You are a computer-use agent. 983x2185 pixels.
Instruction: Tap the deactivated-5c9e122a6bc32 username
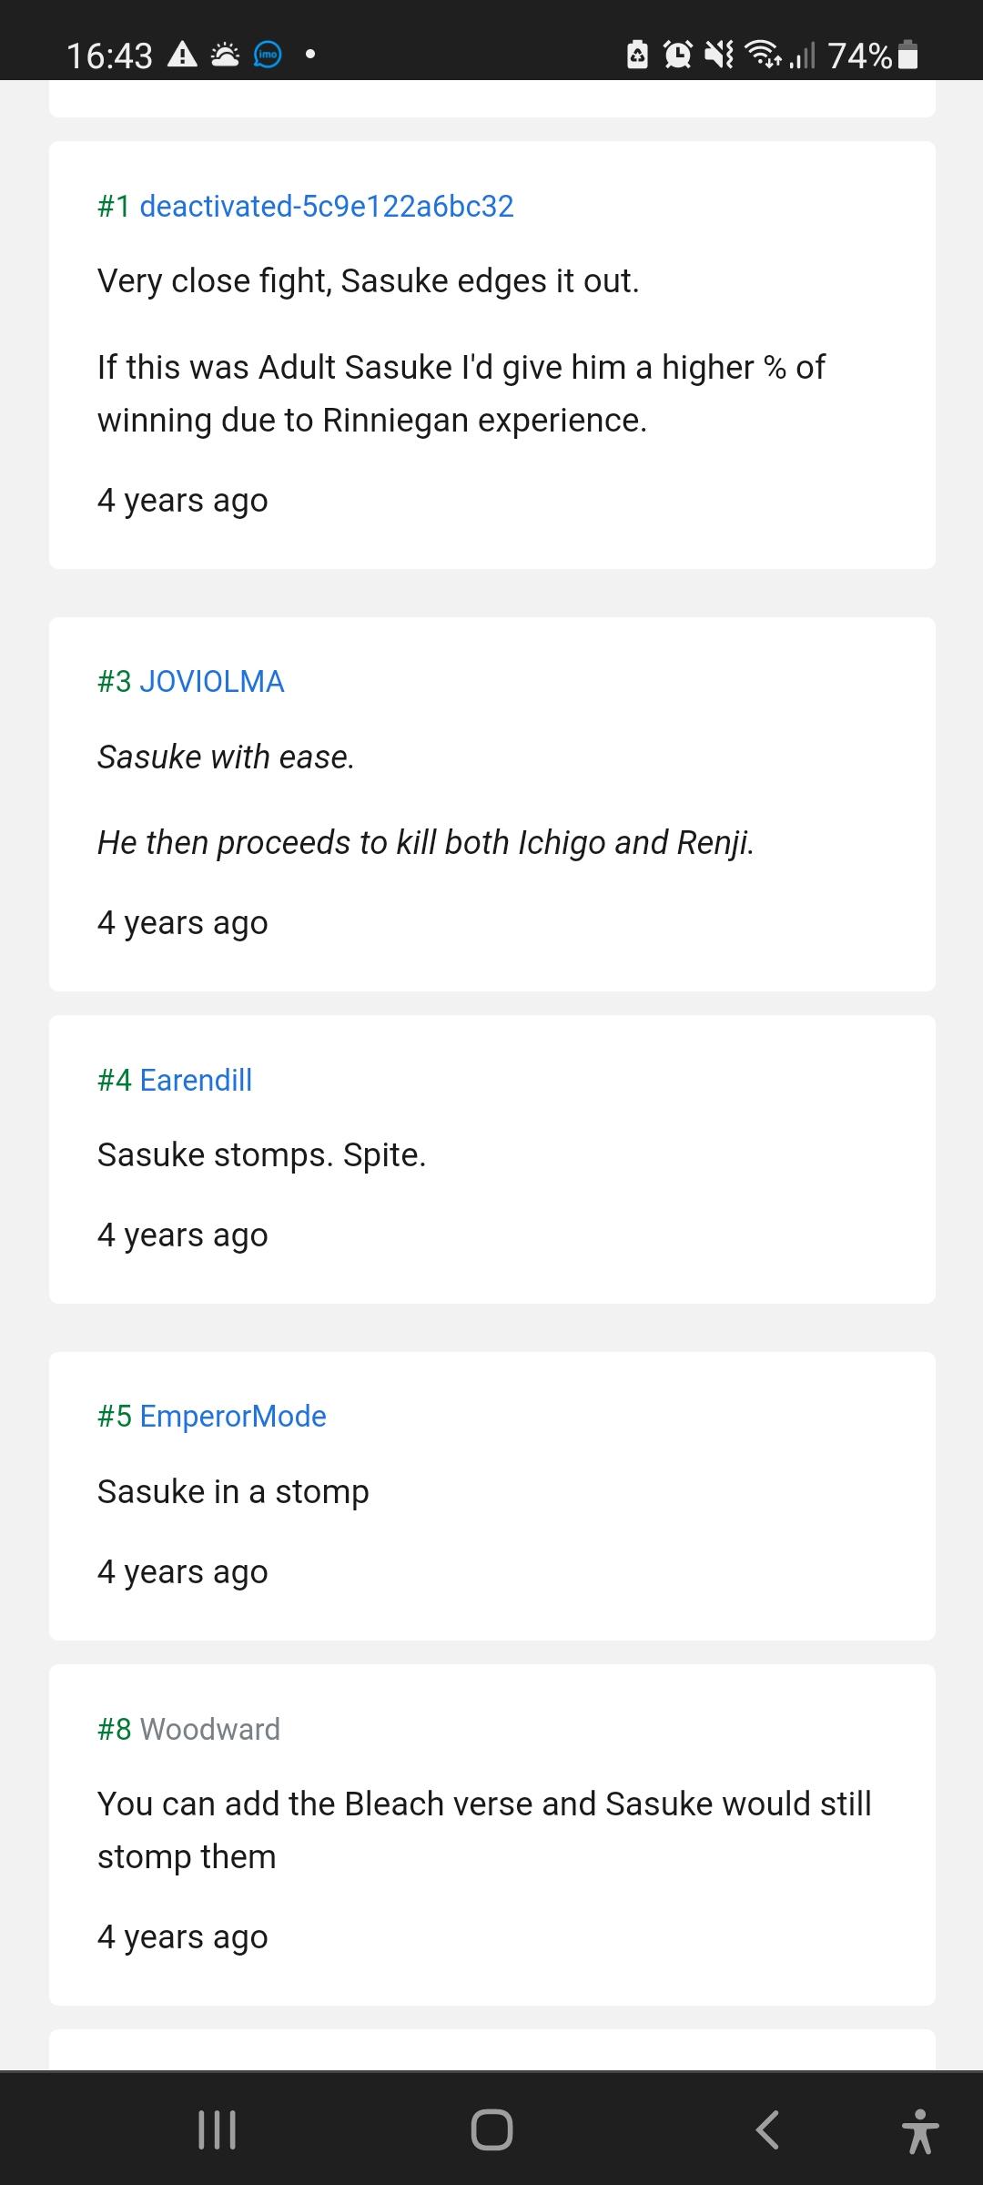[x=328, y=206]
